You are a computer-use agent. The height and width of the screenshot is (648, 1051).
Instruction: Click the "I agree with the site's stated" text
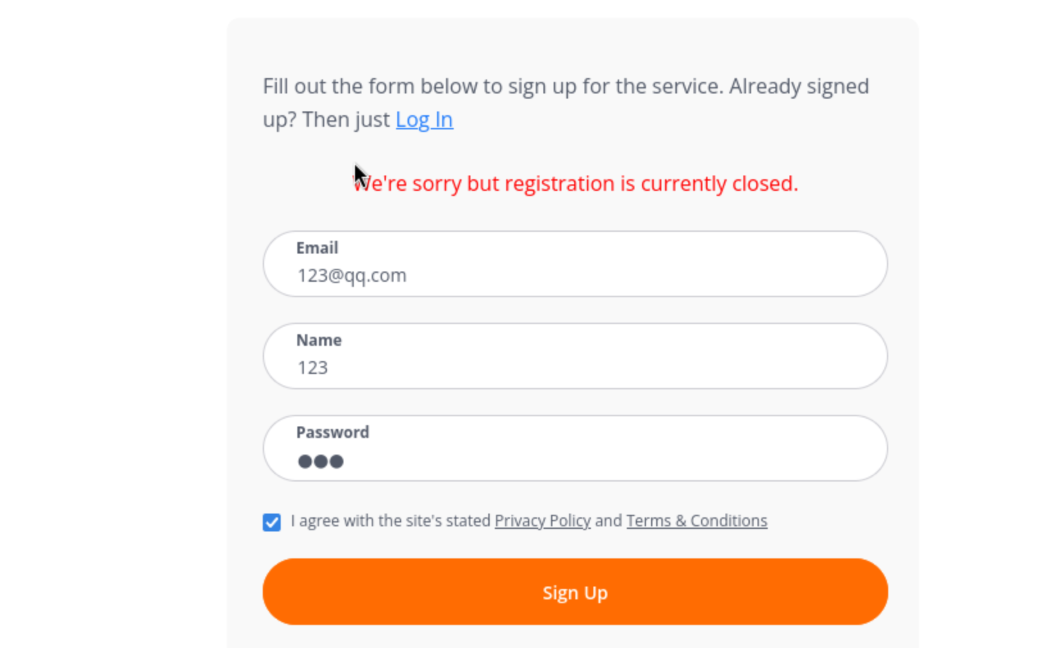pyautogui.click(x=391, y=521)
